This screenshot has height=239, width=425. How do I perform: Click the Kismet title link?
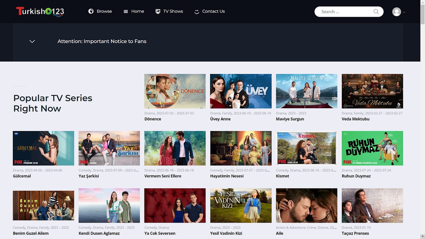click(283, 176)
